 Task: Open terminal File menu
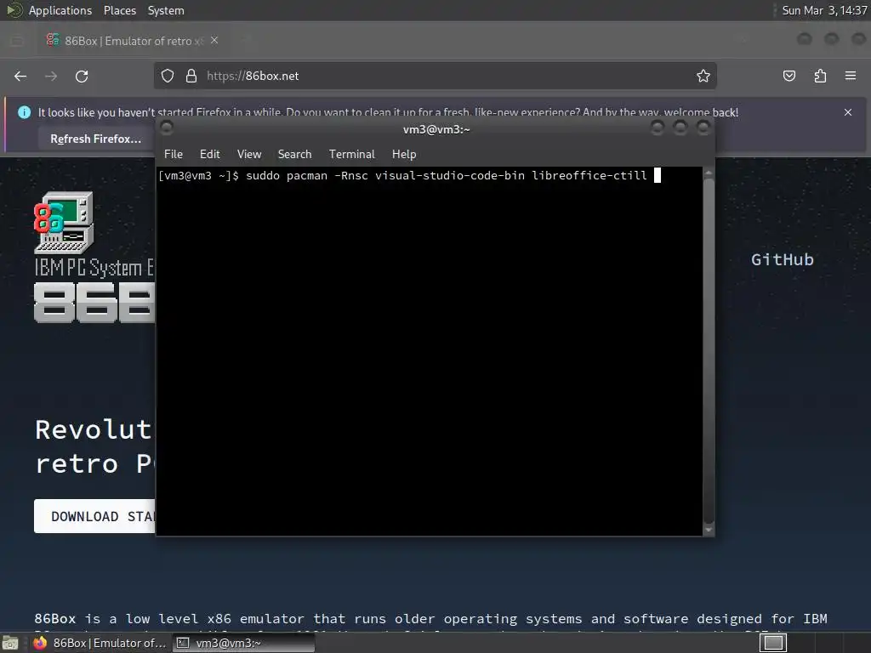click(174, 154)
